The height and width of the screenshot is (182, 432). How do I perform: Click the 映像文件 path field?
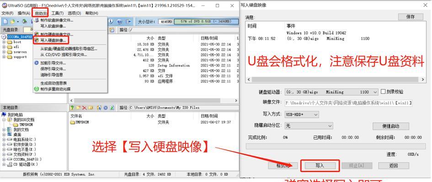point(348,103)
